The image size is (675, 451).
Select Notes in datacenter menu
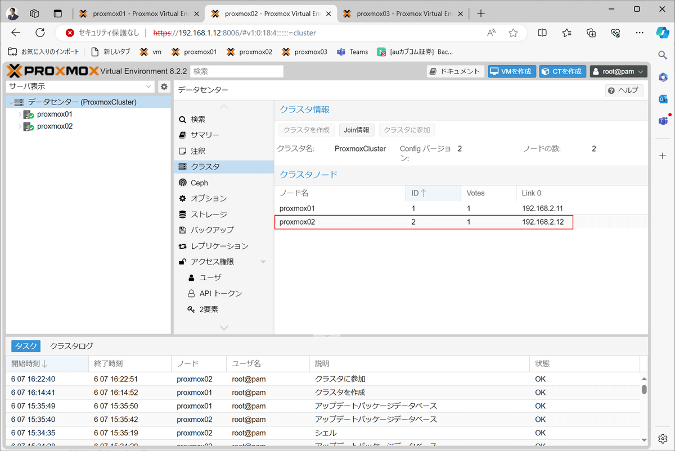pos(224,151)
